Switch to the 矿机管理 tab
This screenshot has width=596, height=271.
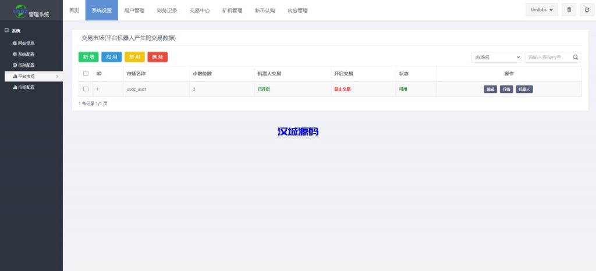232,10
